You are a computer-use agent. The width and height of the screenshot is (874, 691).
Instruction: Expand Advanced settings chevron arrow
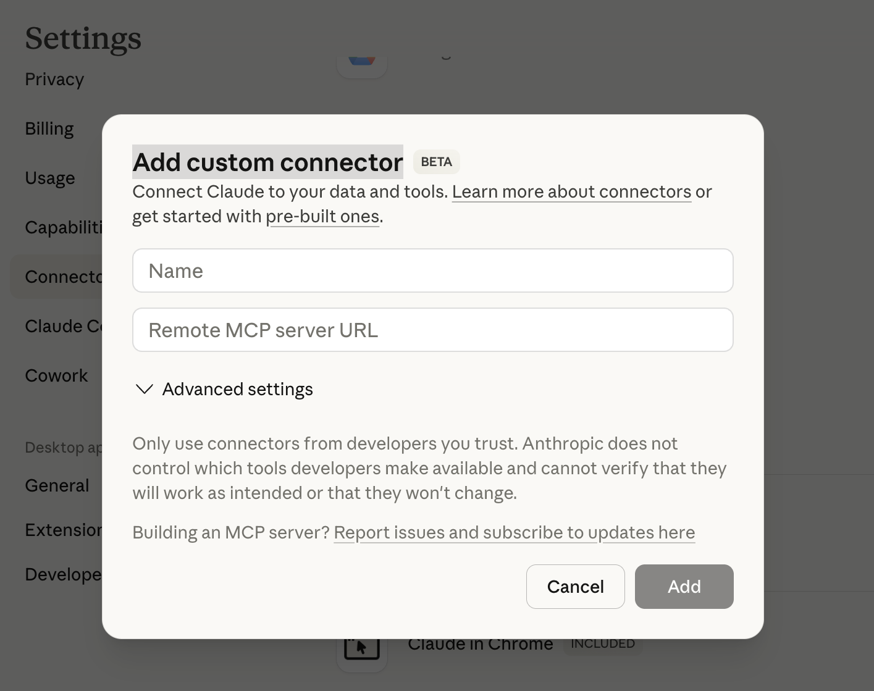click(x=145, y=389)
